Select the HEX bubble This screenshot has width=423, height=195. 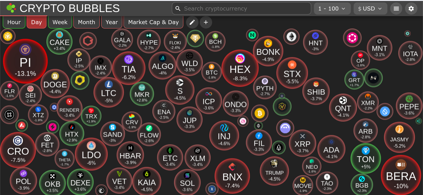240,68
